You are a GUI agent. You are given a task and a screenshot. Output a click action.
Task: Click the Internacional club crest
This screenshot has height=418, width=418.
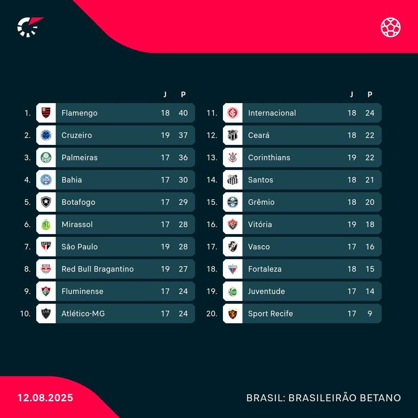[x=233, y=113]
